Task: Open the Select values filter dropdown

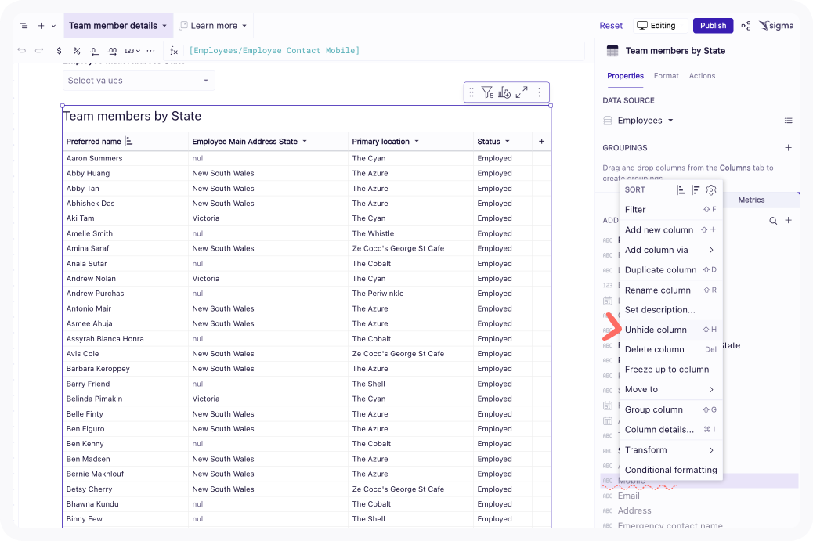Action: (x=139, y=81)
